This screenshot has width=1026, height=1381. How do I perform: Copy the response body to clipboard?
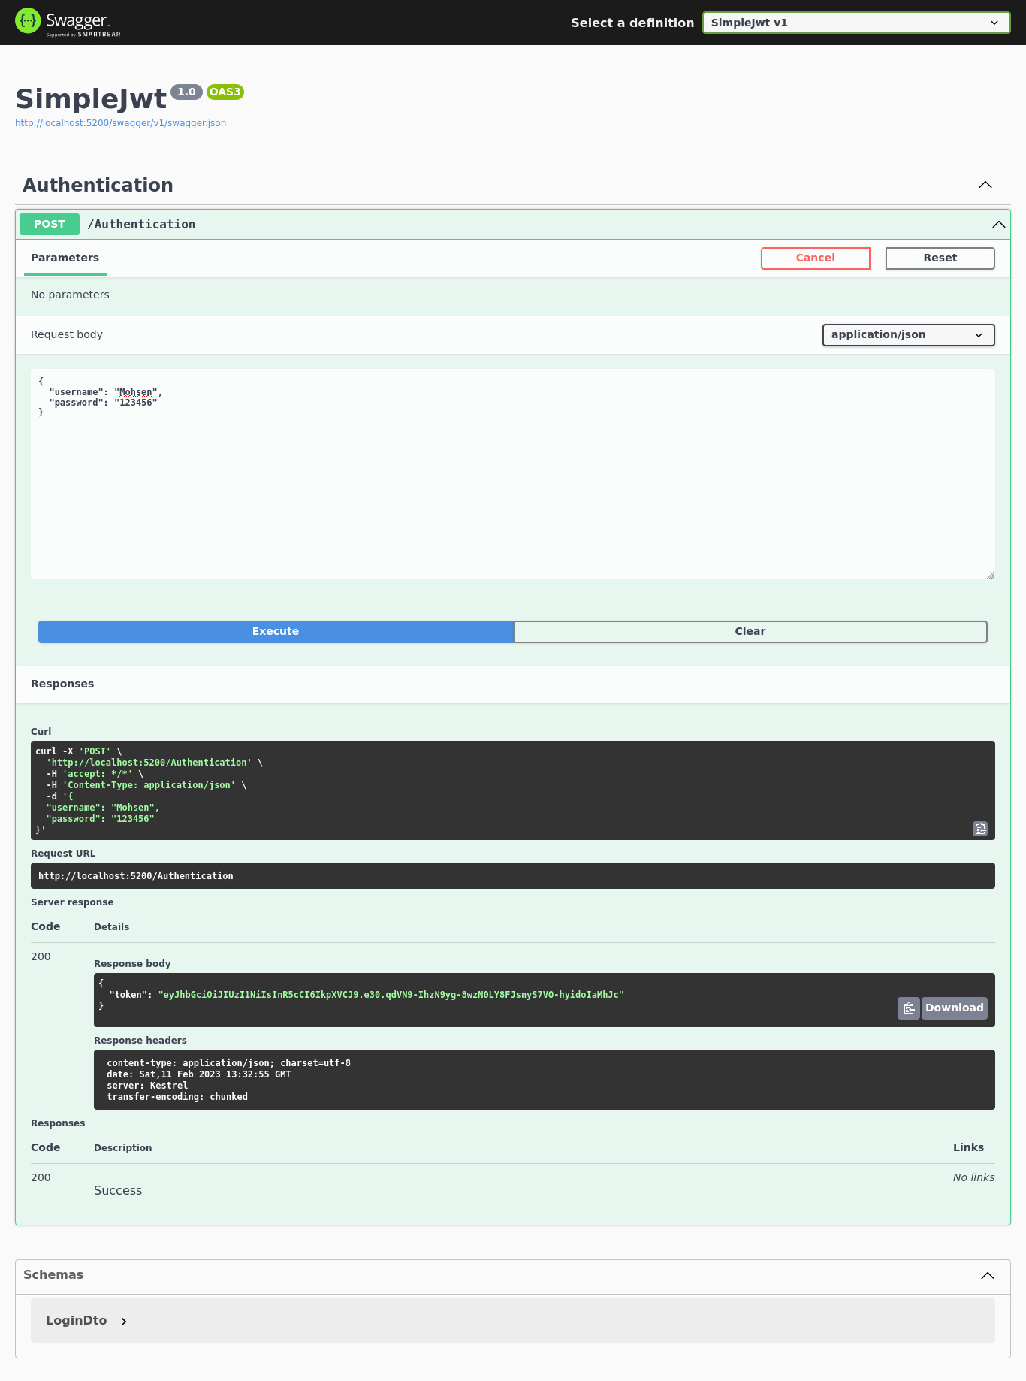click(x=908, y=1008)
